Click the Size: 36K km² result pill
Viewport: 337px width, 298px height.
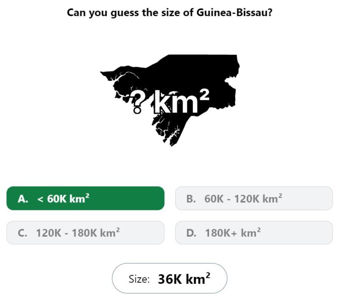pyautogui.click(x=169, y=278)
